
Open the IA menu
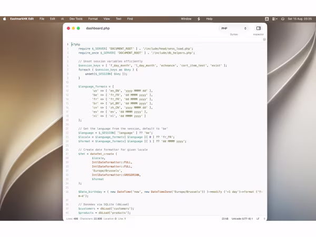62,19
